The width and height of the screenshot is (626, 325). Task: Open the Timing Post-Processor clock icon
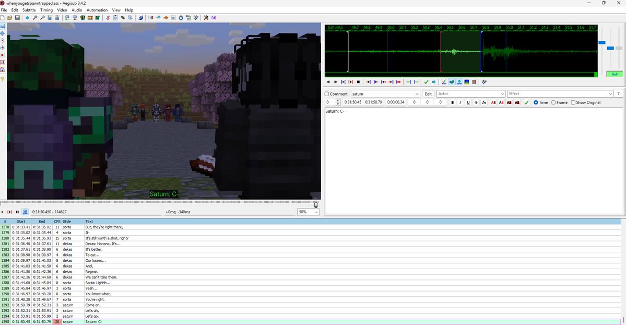click(x=181, y=18)
